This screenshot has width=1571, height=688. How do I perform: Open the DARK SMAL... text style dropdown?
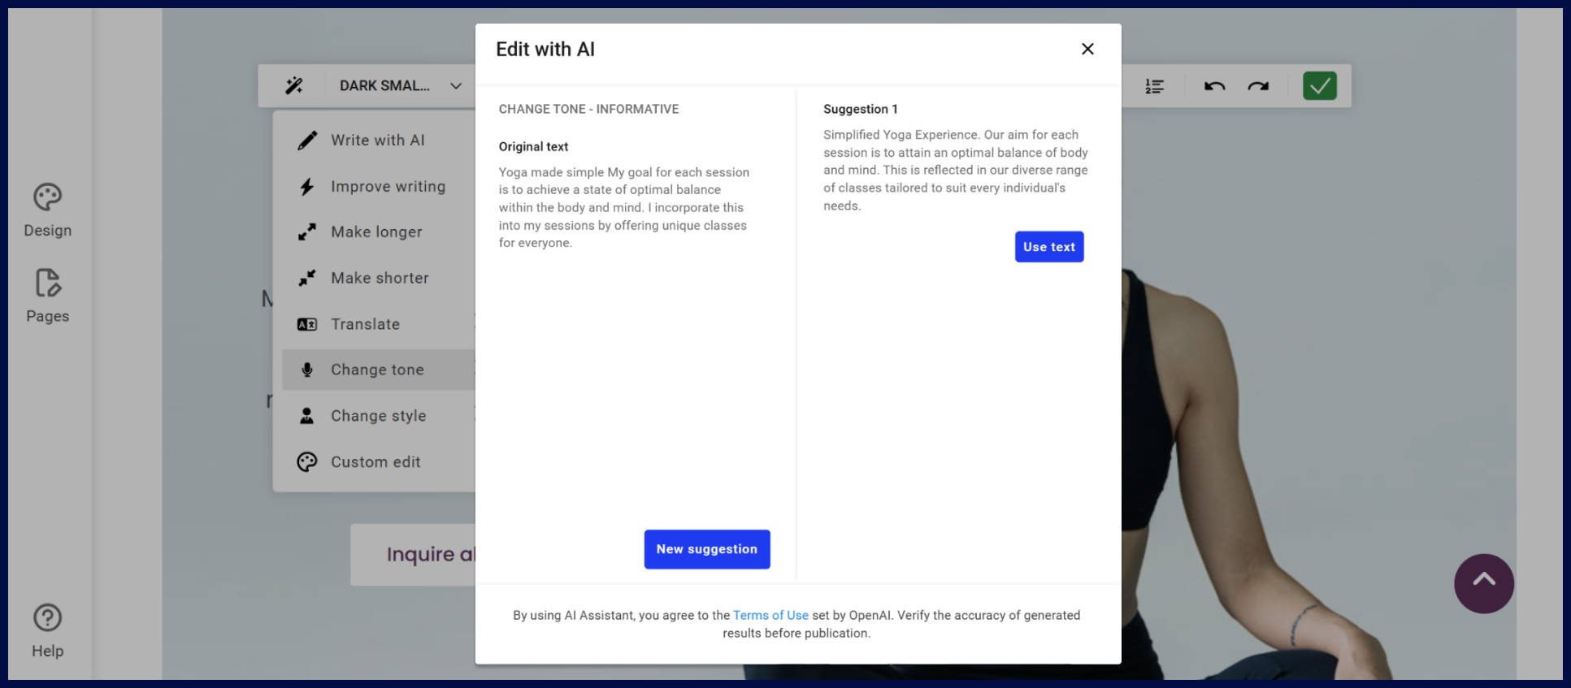click(x=401, y=85)
